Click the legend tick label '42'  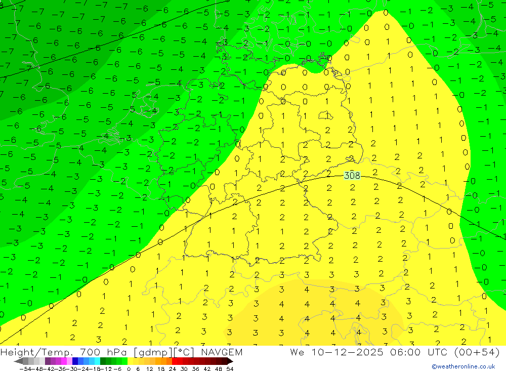point(207,369)
